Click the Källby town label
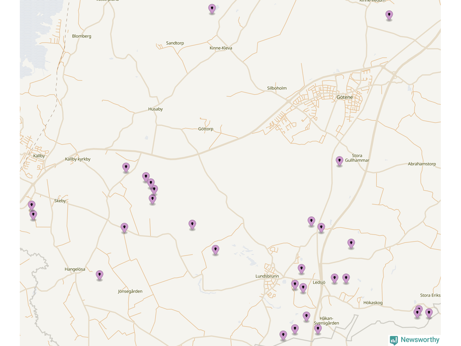Viewport: 461px width, 346px height. point(39,156)
